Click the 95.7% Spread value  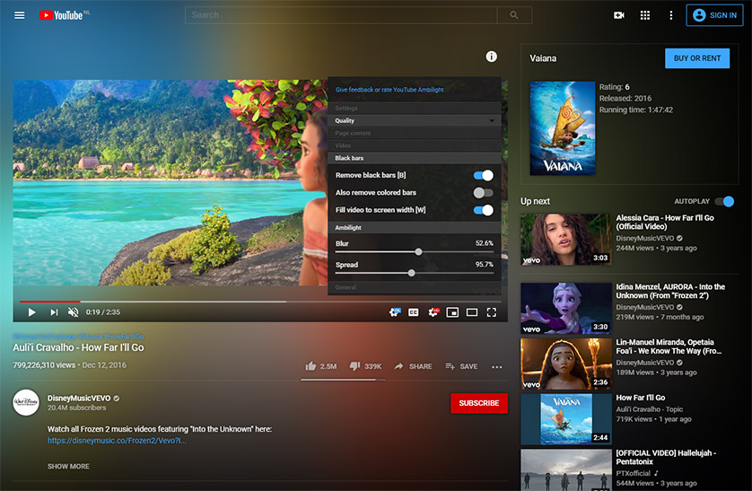pos(484,264)
